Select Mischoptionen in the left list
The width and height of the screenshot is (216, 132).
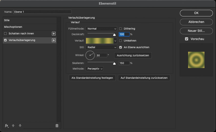(30, 27)
